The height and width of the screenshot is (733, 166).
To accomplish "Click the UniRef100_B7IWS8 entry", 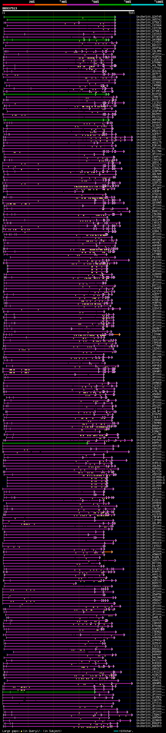I will click(149, 37).
